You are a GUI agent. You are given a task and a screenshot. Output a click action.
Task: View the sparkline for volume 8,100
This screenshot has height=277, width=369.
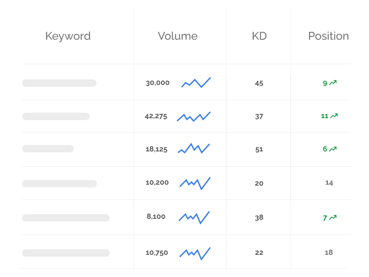tap(194, 217)
